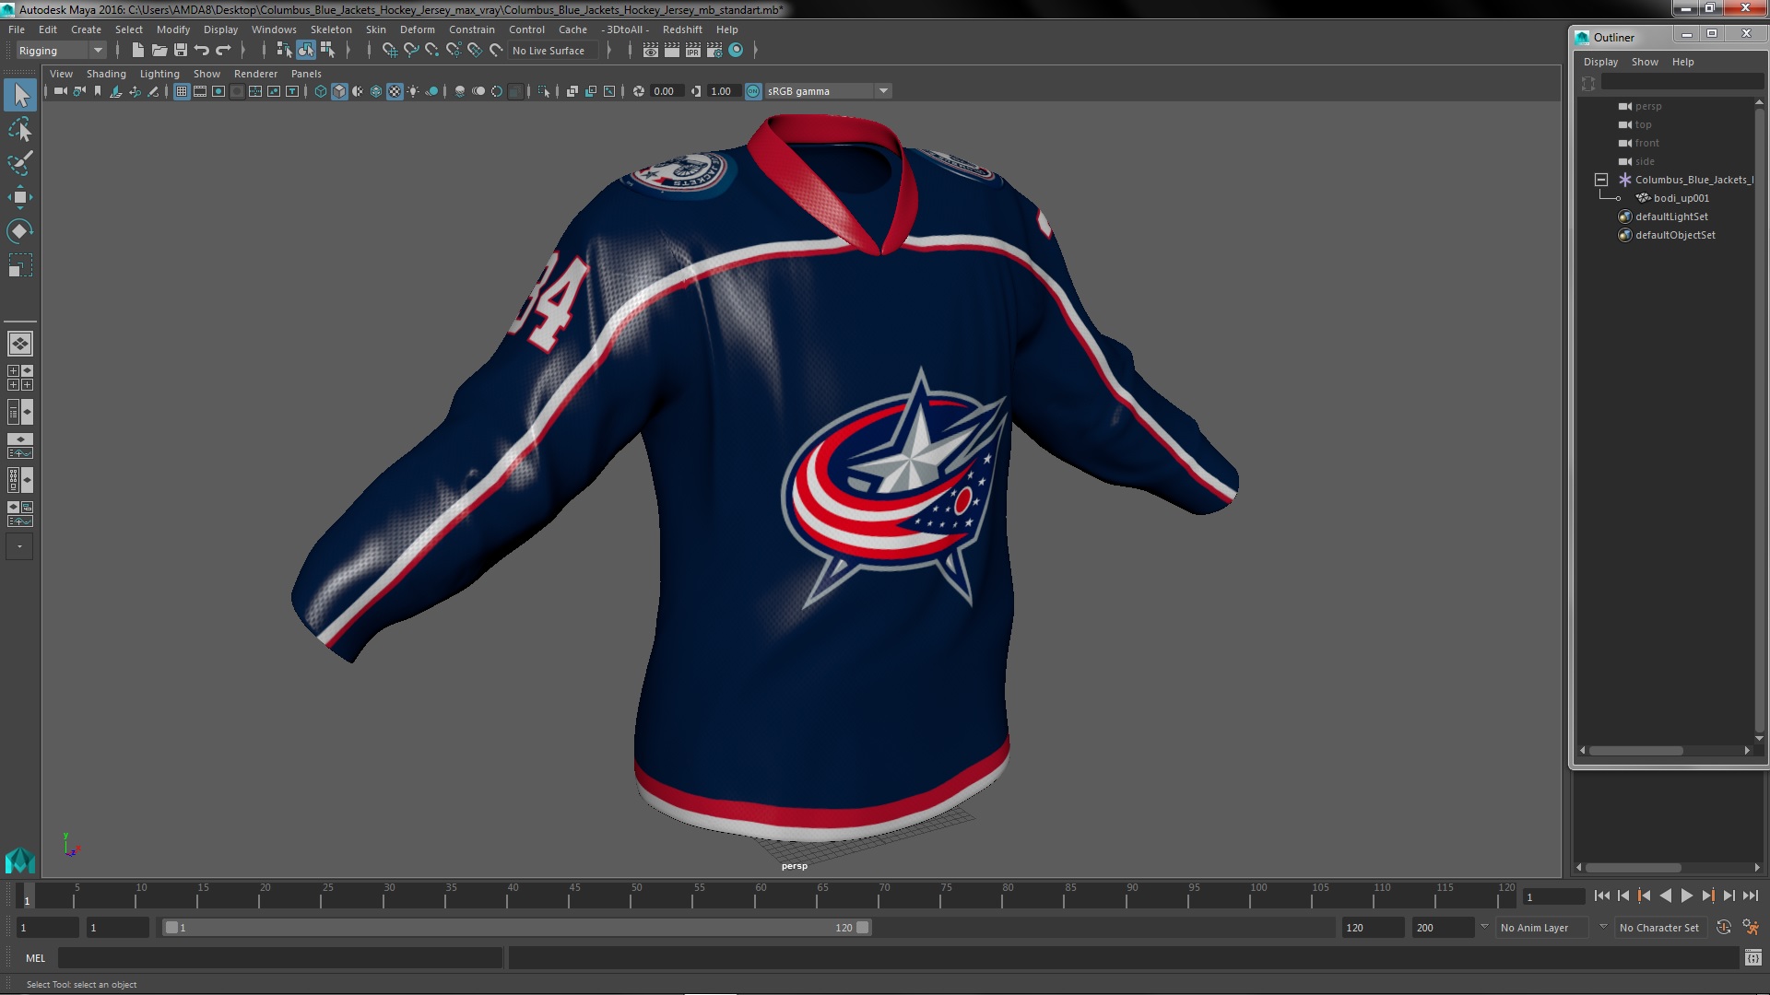
Task: Toggle color management ON button
Action: coord(753,91)
